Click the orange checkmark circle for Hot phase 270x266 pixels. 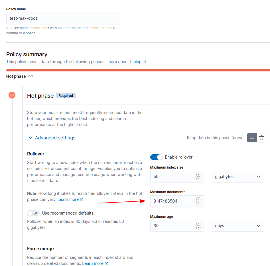coord(12,95)
